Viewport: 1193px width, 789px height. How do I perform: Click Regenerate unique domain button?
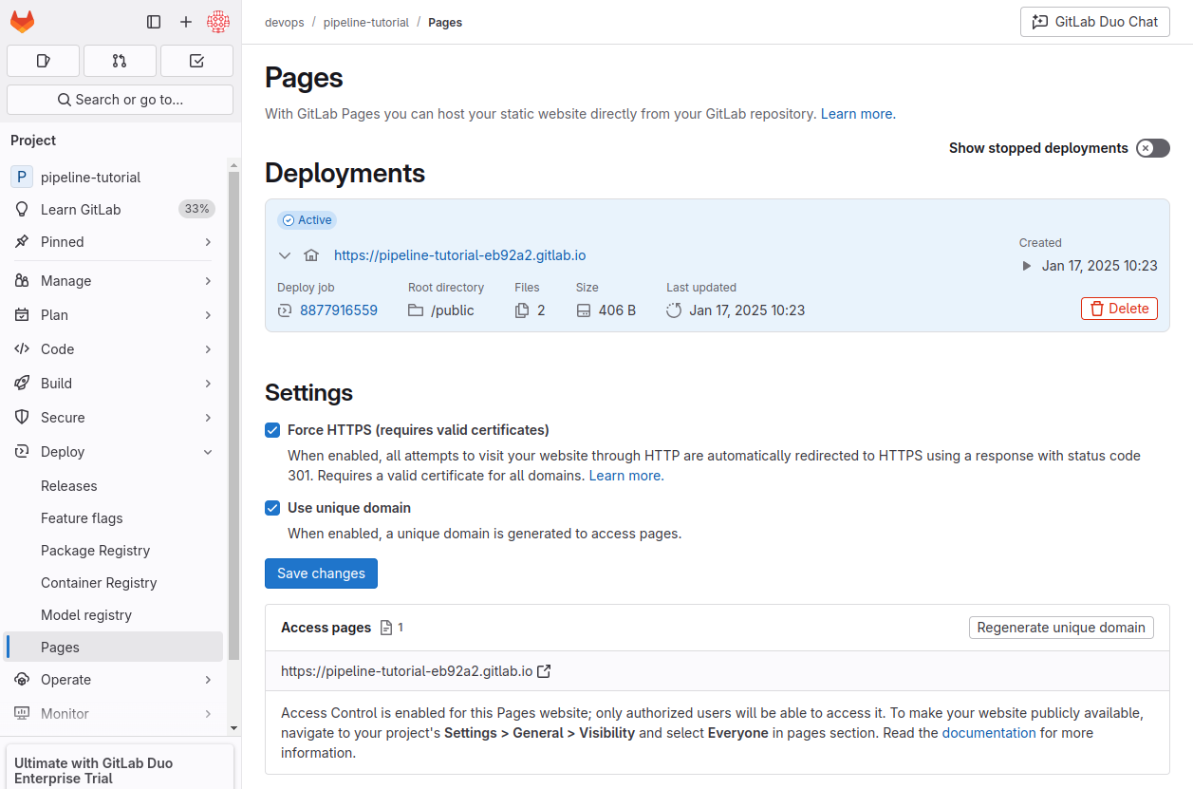tap(1061, 628)
